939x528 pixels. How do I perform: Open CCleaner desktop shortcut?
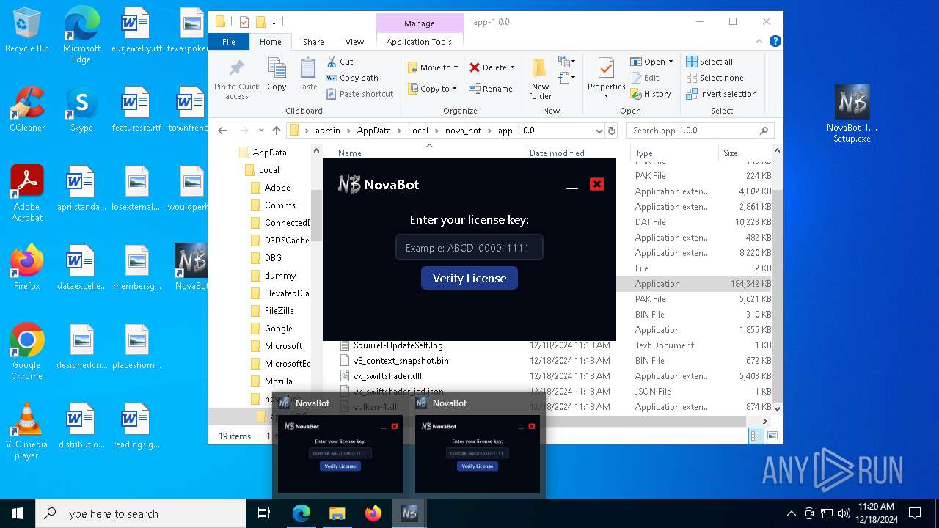tap(27, 109)
